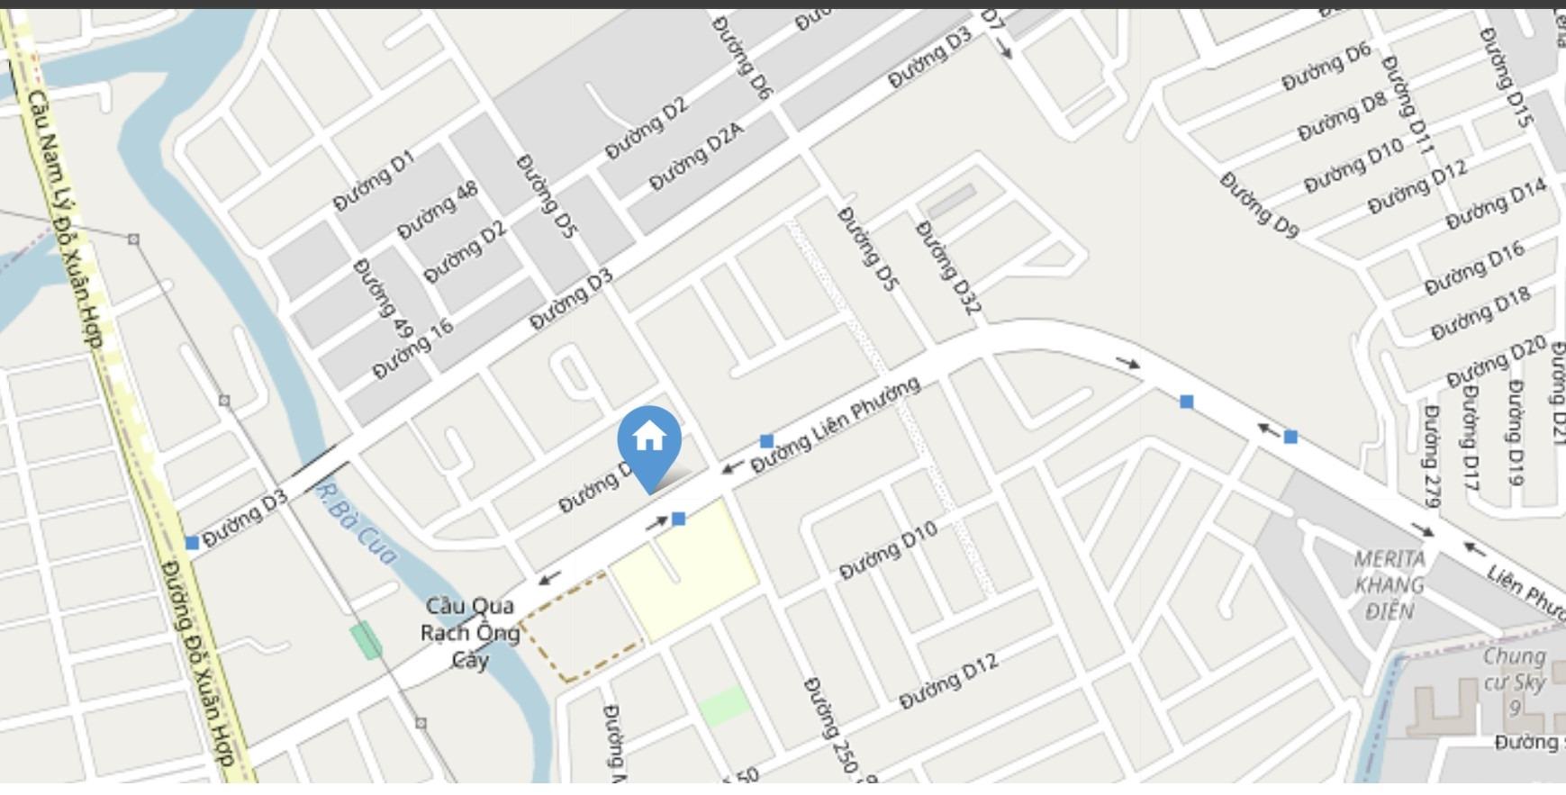Screen dimensions: 1566x795
Task: Select the Đường D9 street label
Action: point(1260,205)
